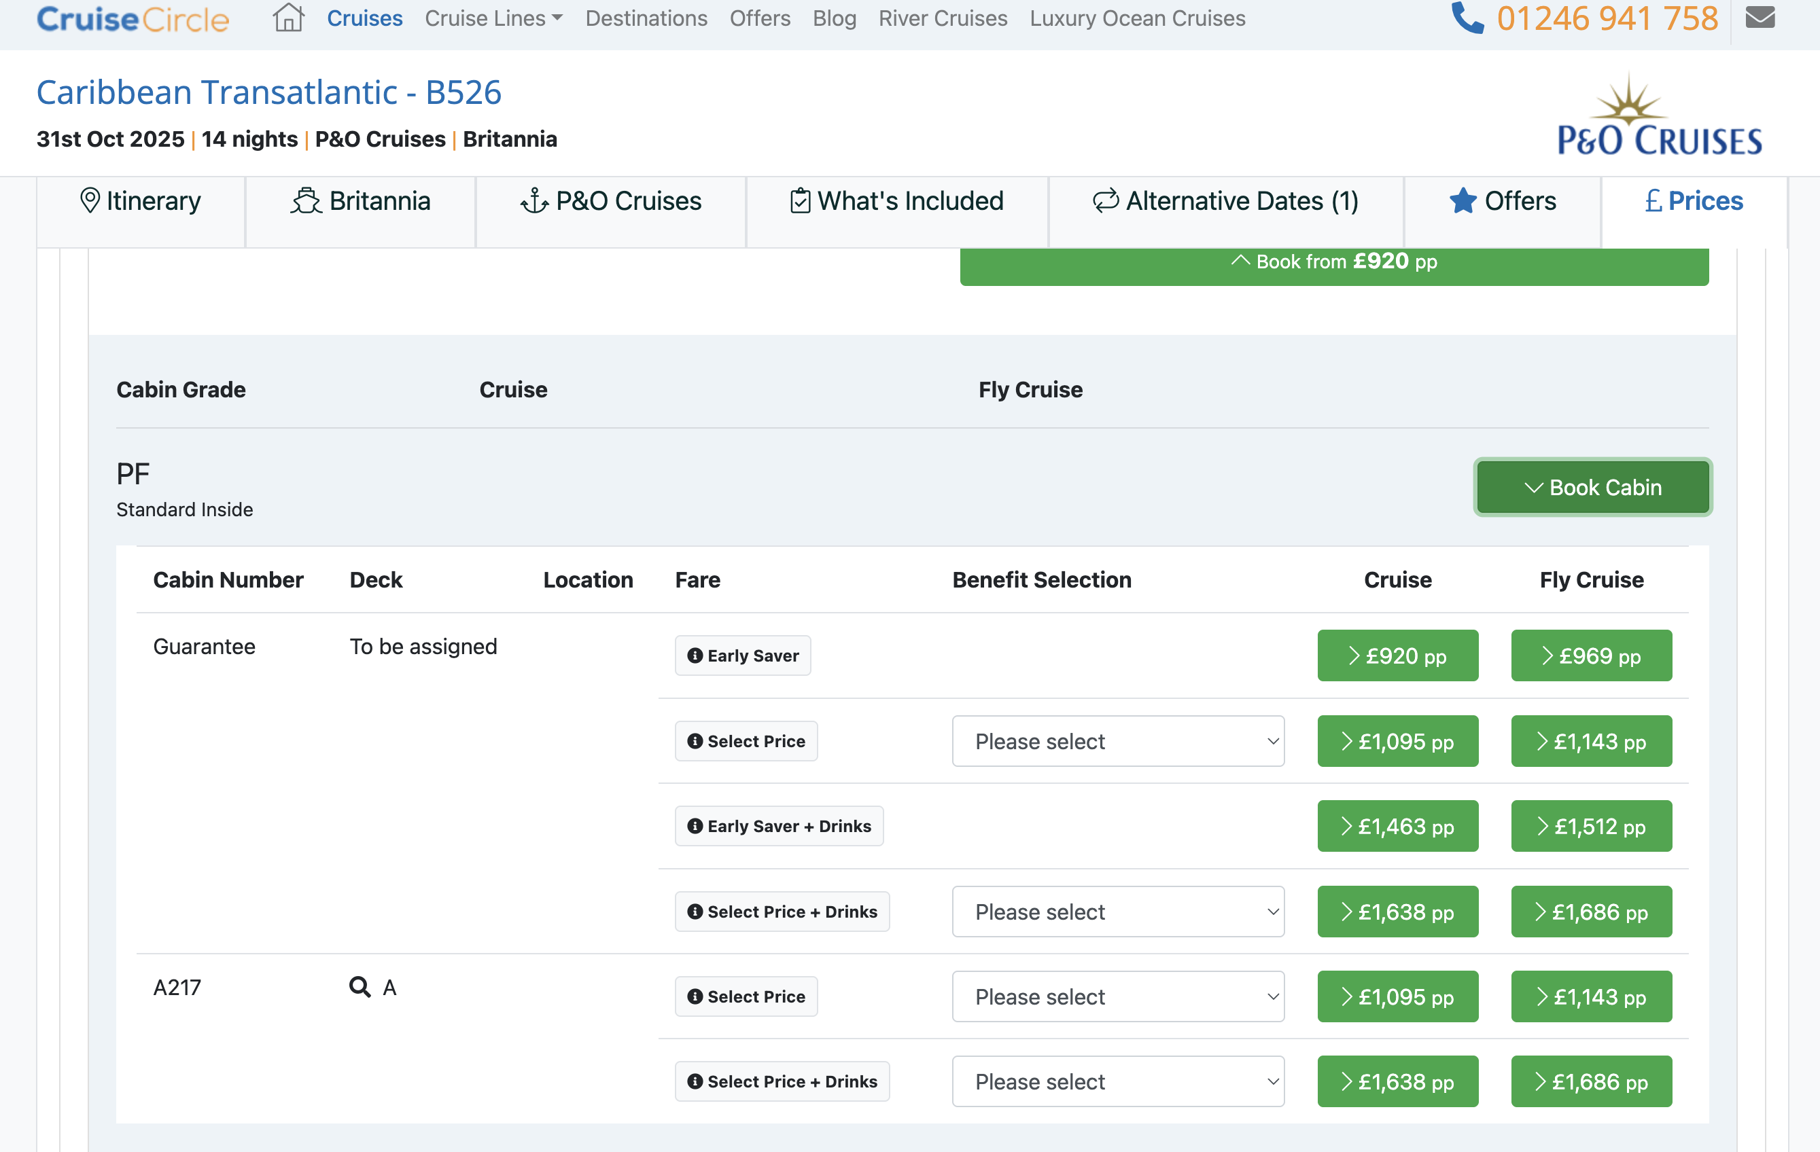Screen dimensions: 1820x1152
Task: Open Early Saver + Drinks fare info
Action: tap(778, 826)
